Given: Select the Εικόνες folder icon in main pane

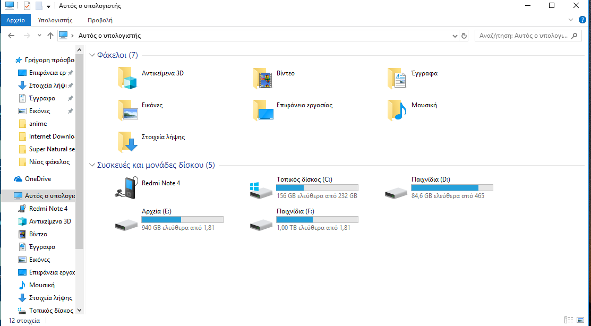Looking at the screenshot, I should tap(128, 110).
